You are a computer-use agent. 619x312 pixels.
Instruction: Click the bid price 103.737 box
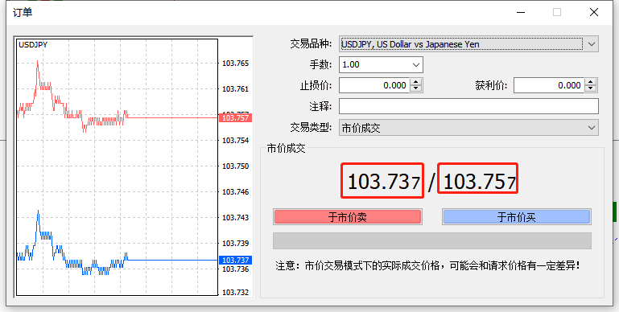pyautogui.click(x=382, y=181)
